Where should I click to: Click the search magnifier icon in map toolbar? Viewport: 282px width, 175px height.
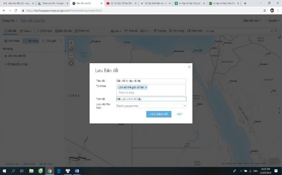click(276, 31)
